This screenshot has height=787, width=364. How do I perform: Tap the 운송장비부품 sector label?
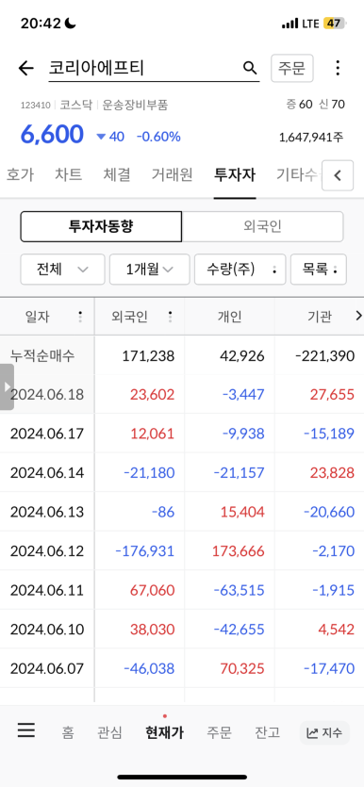coord(135,105)
